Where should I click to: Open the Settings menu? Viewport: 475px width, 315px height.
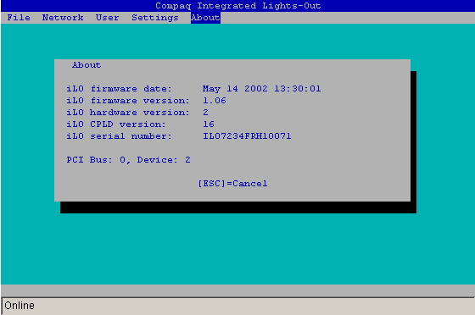[154, 18]
